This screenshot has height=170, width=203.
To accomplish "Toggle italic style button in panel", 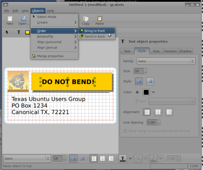I will point(150,81).
